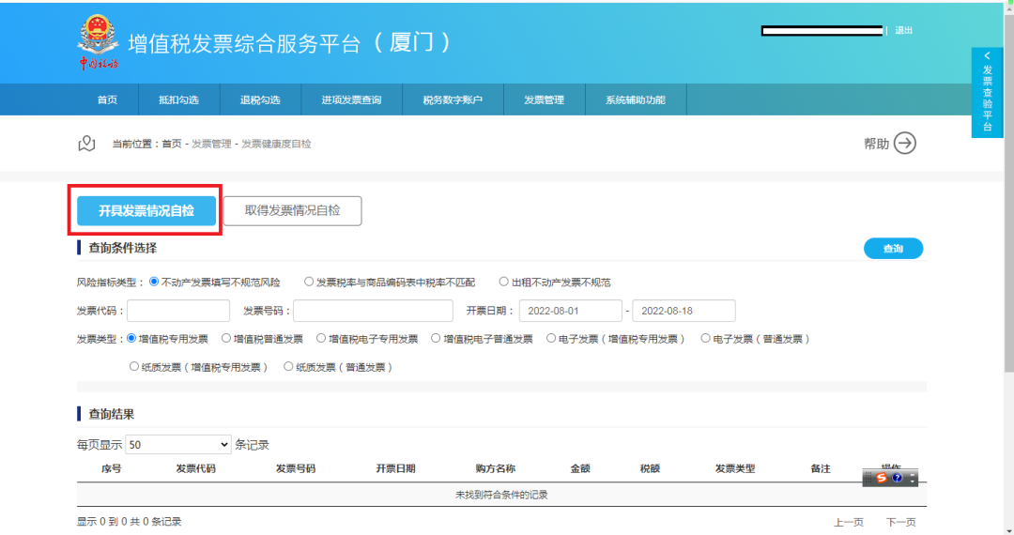Open the start date picker 2022-08-01
The width and height of the screenshot is (1014, 535).
pyautogui.click(x=571, y=311)
